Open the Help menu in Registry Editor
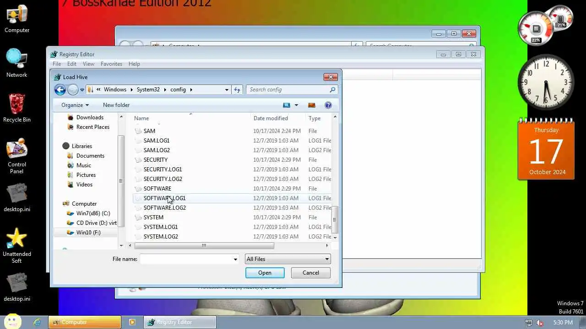The width and height of the screenshot is (586, 329). pyautogui.click(x=134, y=64)
